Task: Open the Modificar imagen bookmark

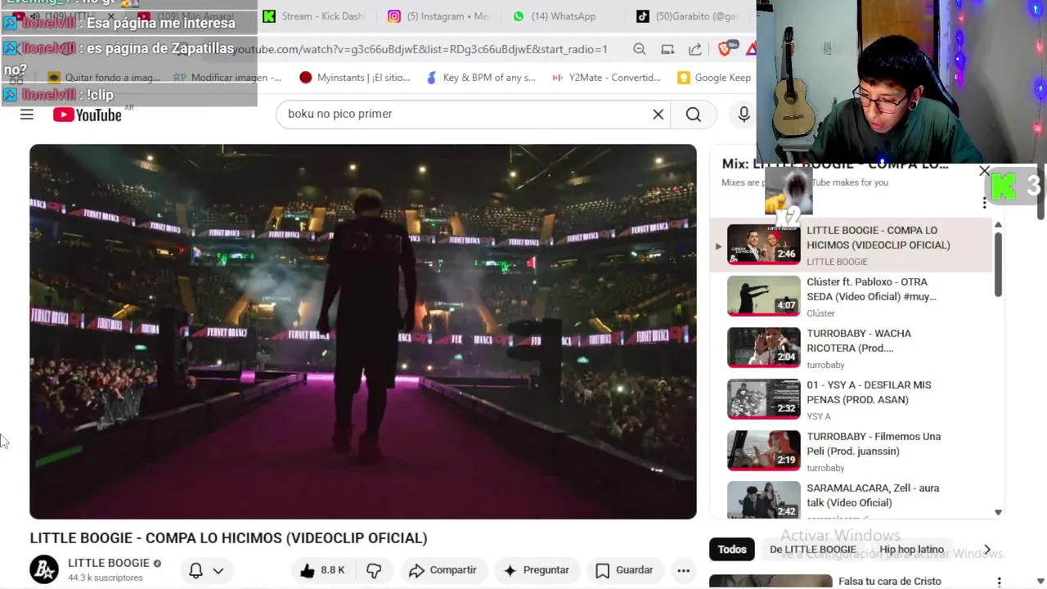Action: coord(227,78)
